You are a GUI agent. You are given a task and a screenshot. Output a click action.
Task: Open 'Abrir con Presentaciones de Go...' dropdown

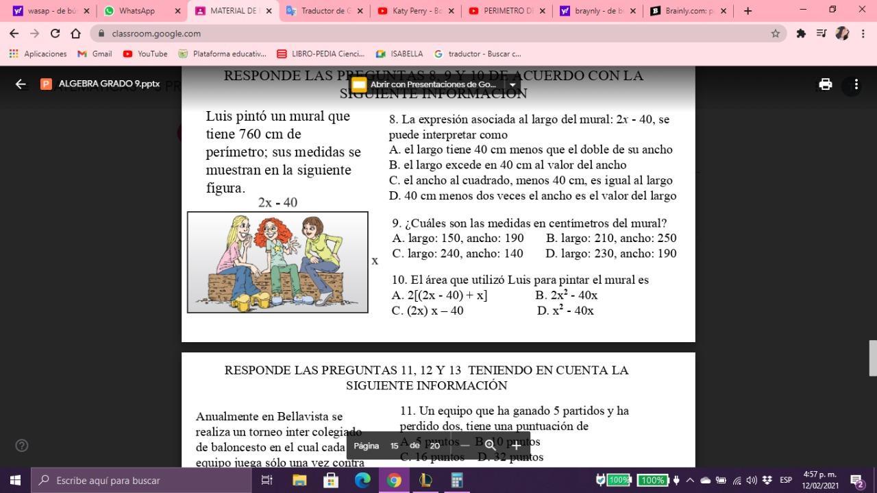pos(512,84)
